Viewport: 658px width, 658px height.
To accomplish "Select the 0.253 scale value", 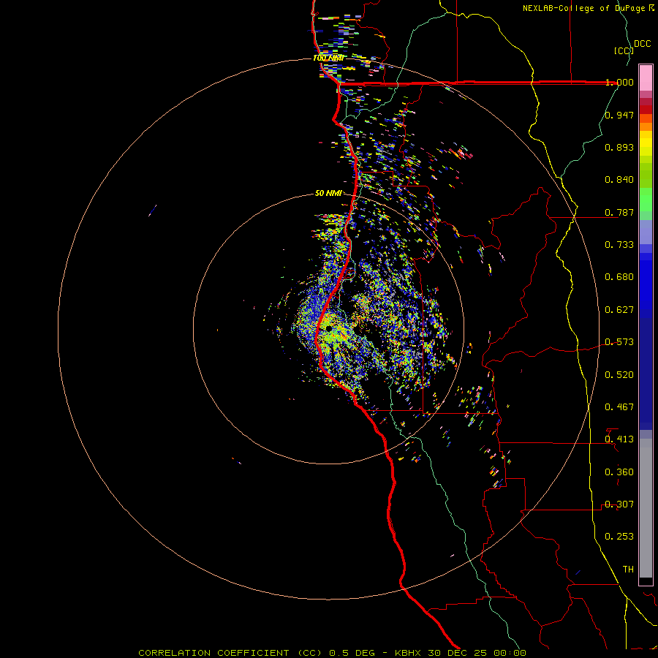I will tap(619, 537).
